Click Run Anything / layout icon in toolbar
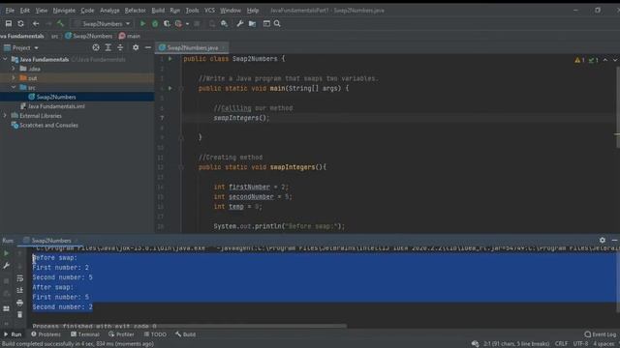Viewport: 620px width, 348px height. [266, 23]
